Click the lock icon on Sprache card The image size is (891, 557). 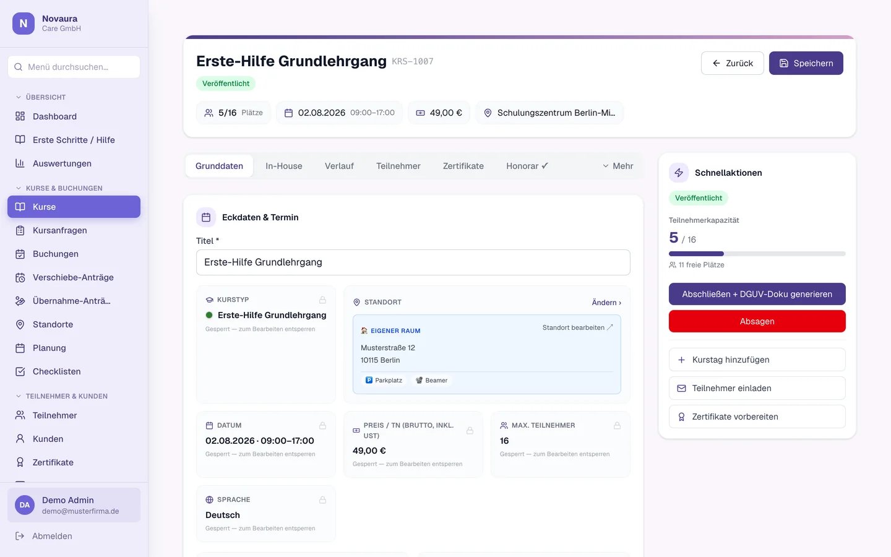(x=322, y=499)
